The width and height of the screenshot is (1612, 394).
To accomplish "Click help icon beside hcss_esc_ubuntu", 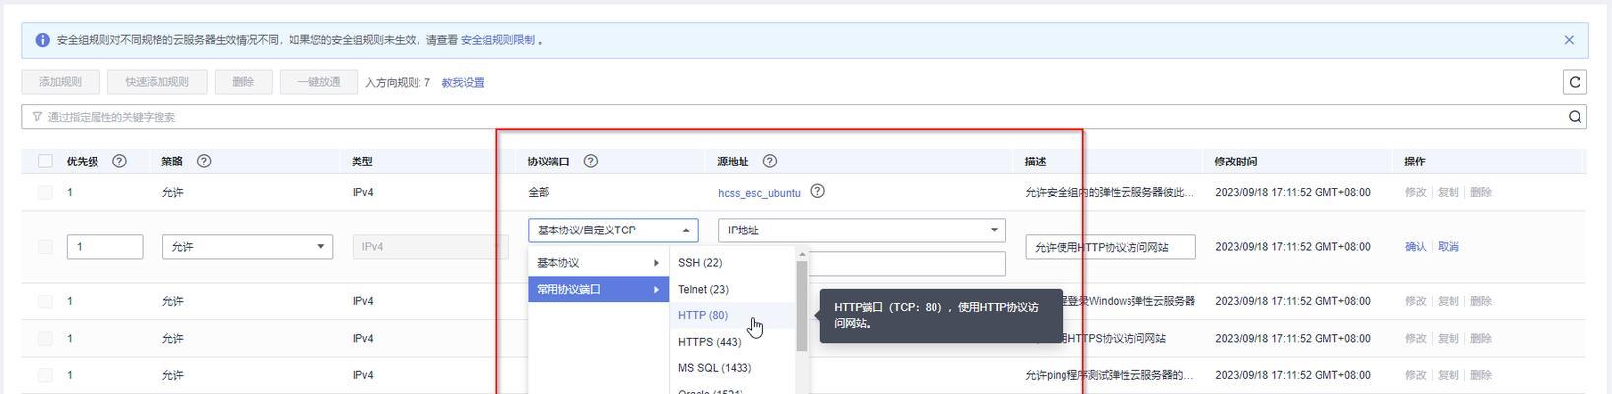I will [817, 191].
